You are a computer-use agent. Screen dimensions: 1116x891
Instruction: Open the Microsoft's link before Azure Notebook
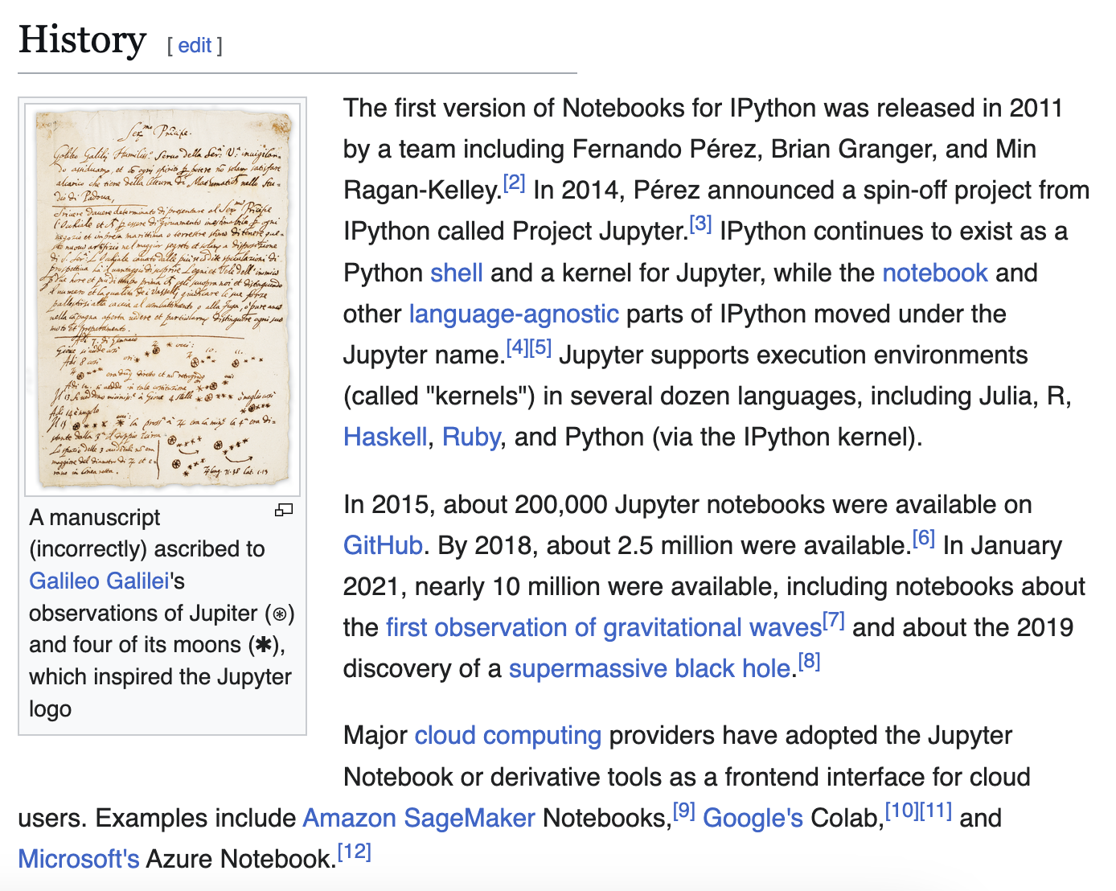(x=79, y=859)
